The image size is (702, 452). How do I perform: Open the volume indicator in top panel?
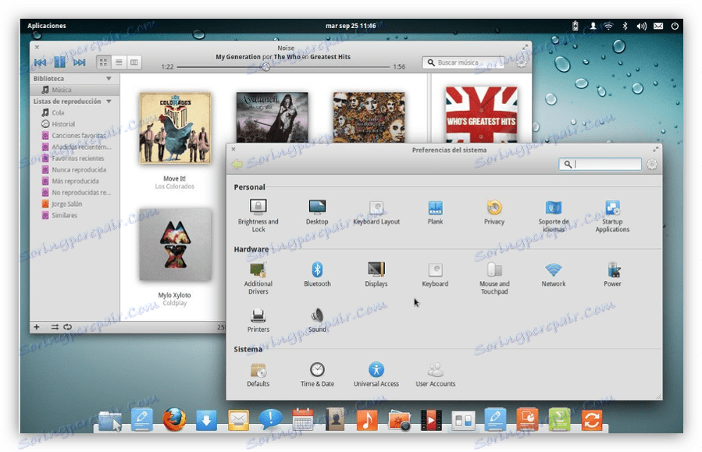pos(641,27)
